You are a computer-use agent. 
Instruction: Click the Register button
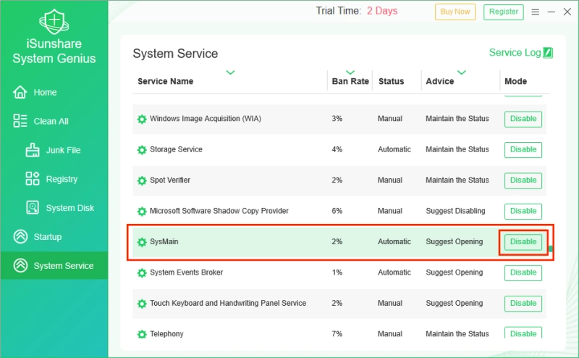point(503,12)
